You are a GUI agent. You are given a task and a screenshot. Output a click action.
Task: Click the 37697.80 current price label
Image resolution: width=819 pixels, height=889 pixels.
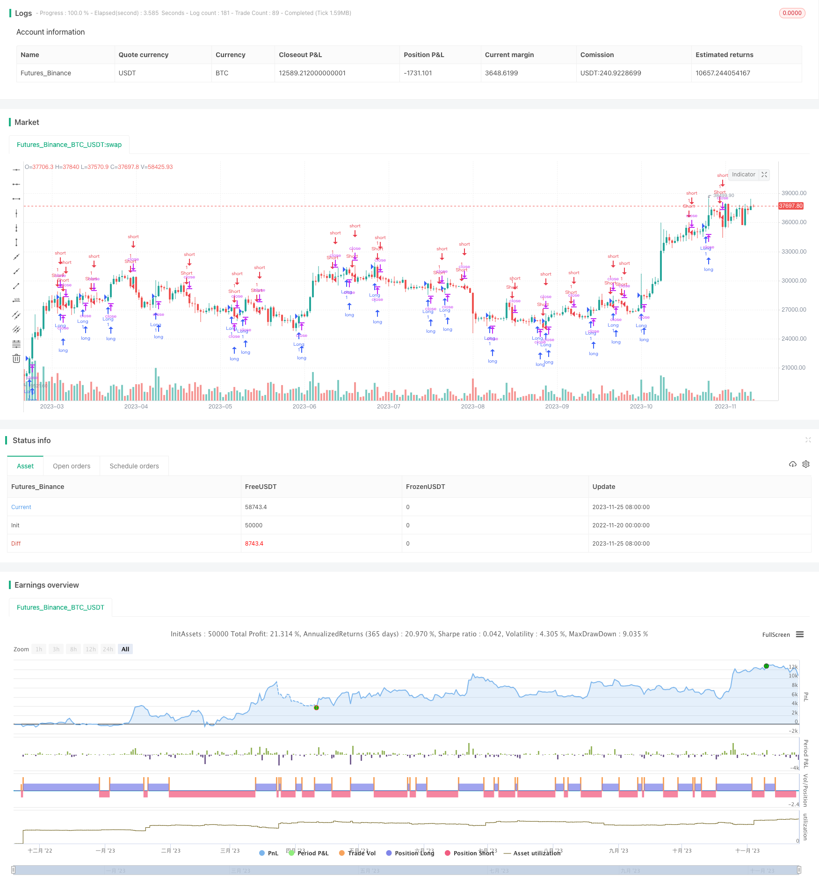pos(790,206)
